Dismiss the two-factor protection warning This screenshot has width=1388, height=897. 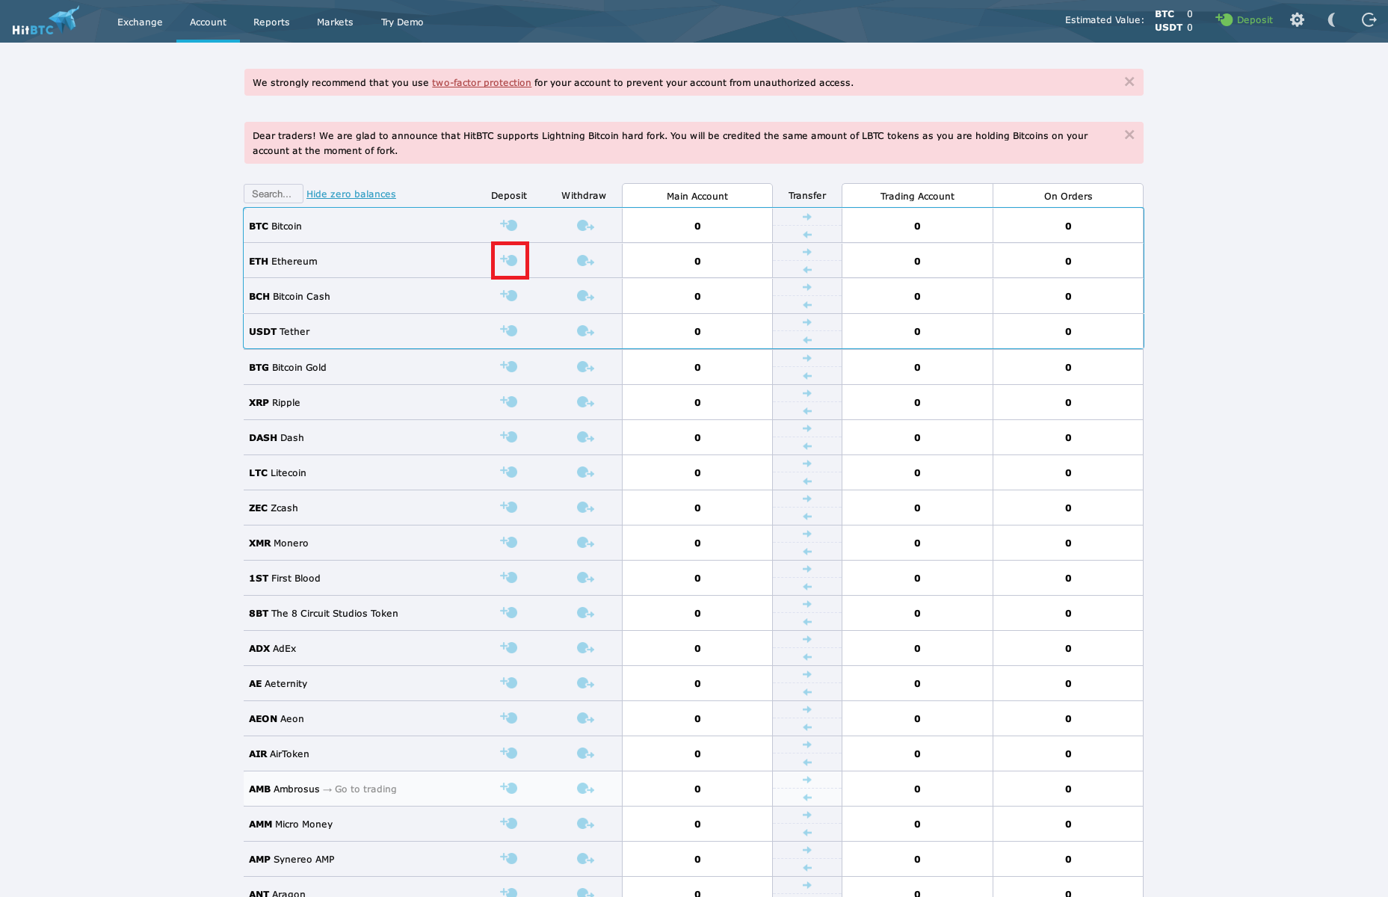tap(1129, 82)
